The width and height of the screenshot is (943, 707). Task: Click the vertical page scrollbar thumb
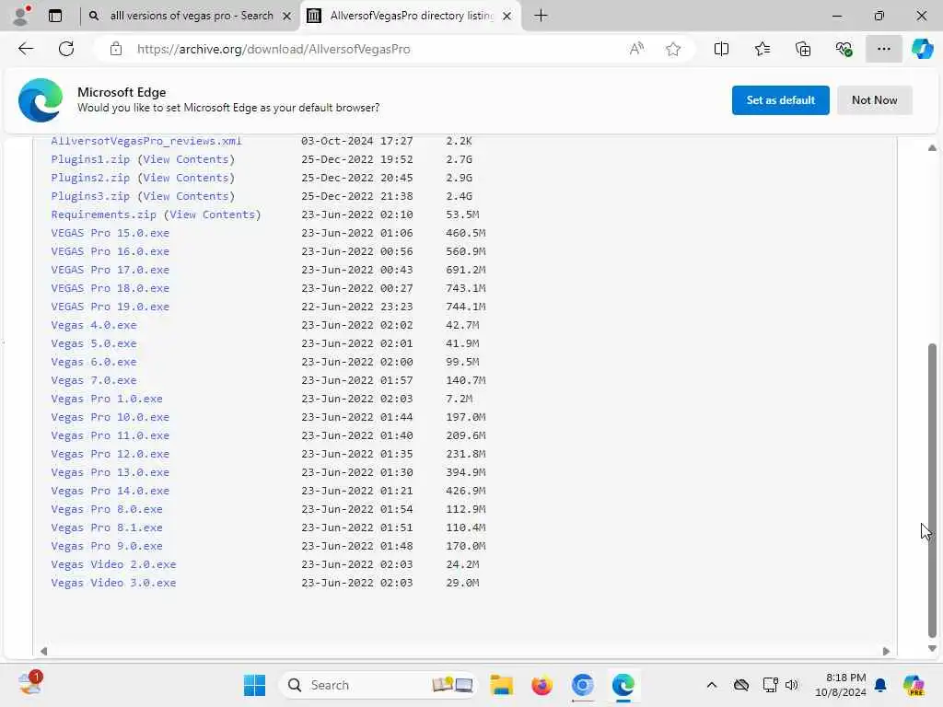(x=932, y=490)
